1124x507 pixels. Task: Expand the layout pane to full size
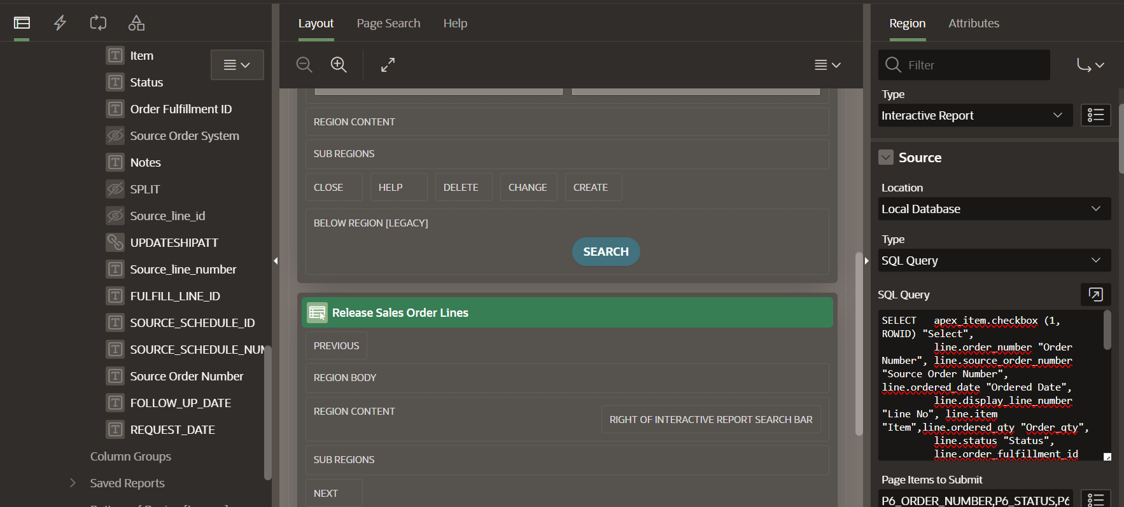pyautogui.click(x=388, y=65)
